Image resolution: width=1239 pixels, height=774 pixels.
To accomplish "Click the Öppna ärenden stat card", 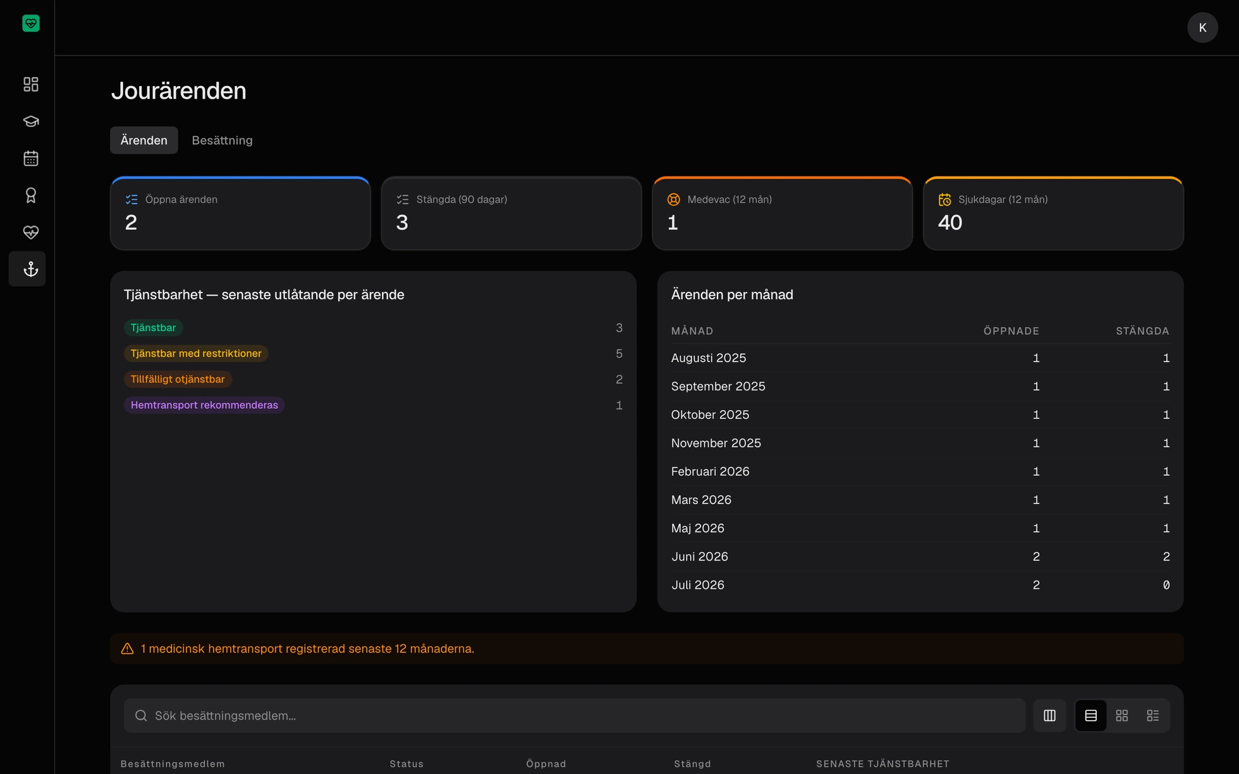I will 240,213.
